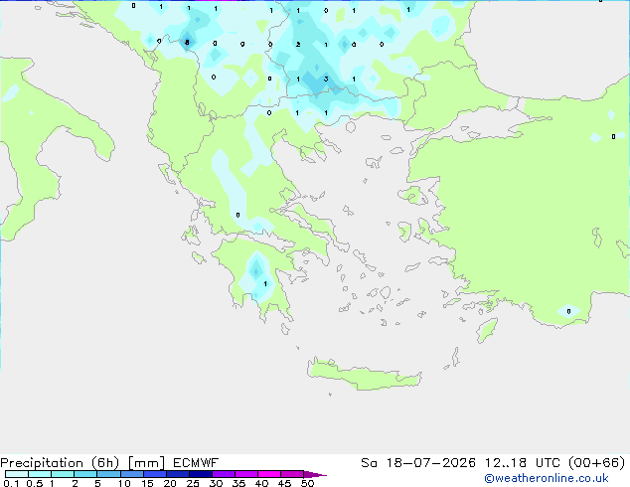Pick the 45–50 mm legend swatch
The image size is (630, 487).
pos(292,474)
